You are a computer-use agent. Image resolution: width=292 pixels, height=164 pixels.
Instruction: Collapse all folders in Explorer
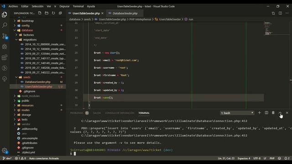tap(60, 13)
